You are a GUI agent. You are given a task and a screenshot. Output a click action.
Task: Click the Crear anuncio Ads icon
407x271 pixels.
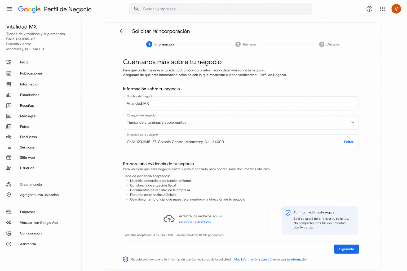(x=9, y=184)
